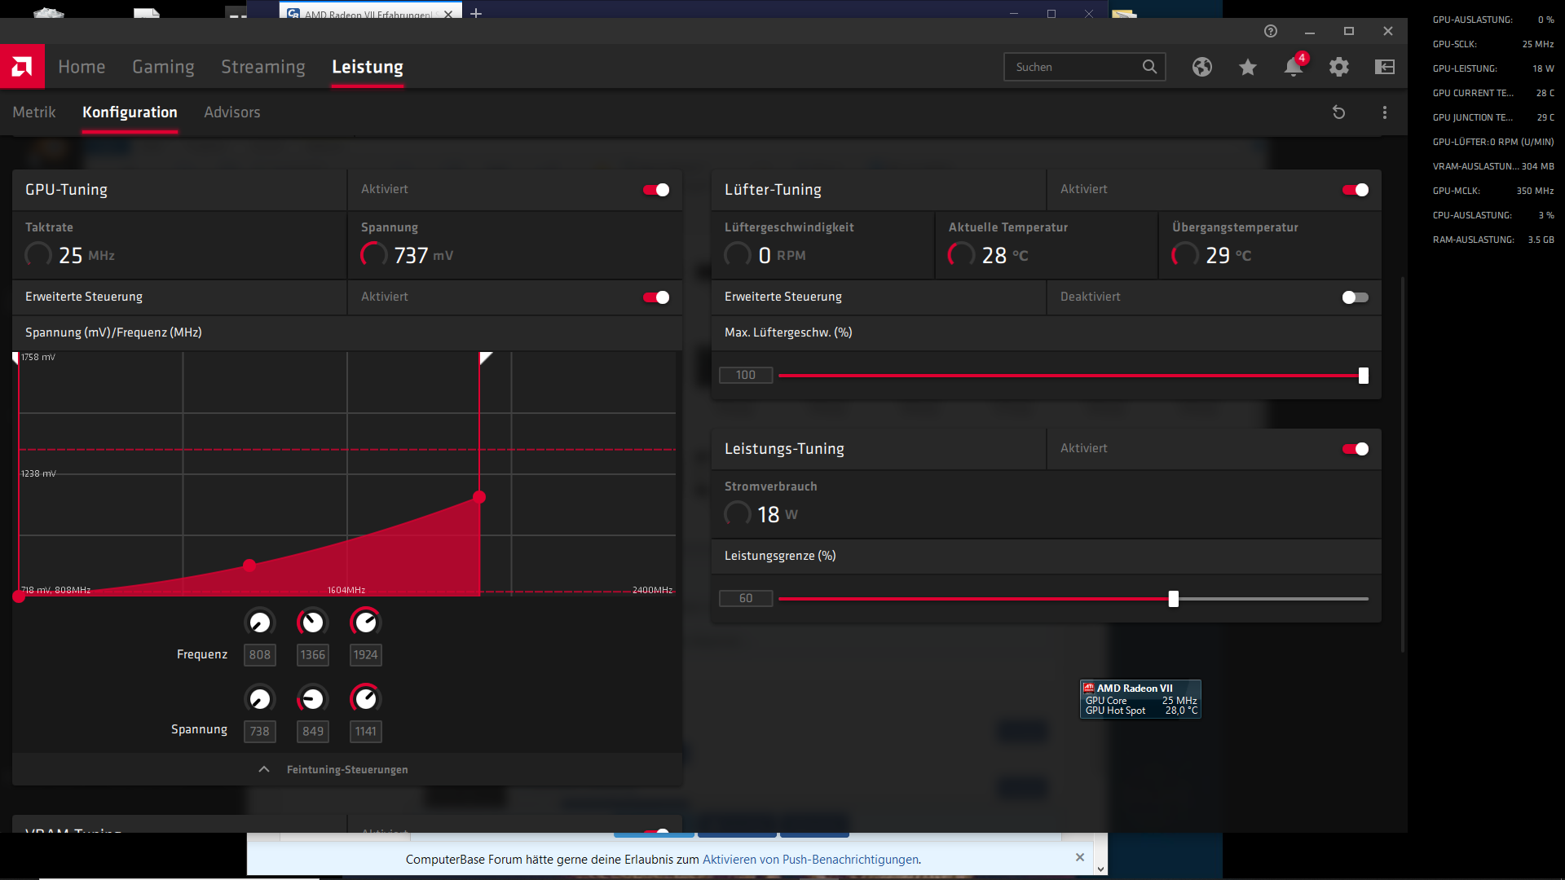Open the three-dot overflow menu
The image size is (1565, 880).
pos(1384,112)
